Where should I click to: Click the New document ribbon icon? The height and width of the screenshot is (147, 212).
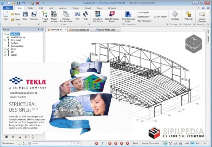(x=6, y=14)
